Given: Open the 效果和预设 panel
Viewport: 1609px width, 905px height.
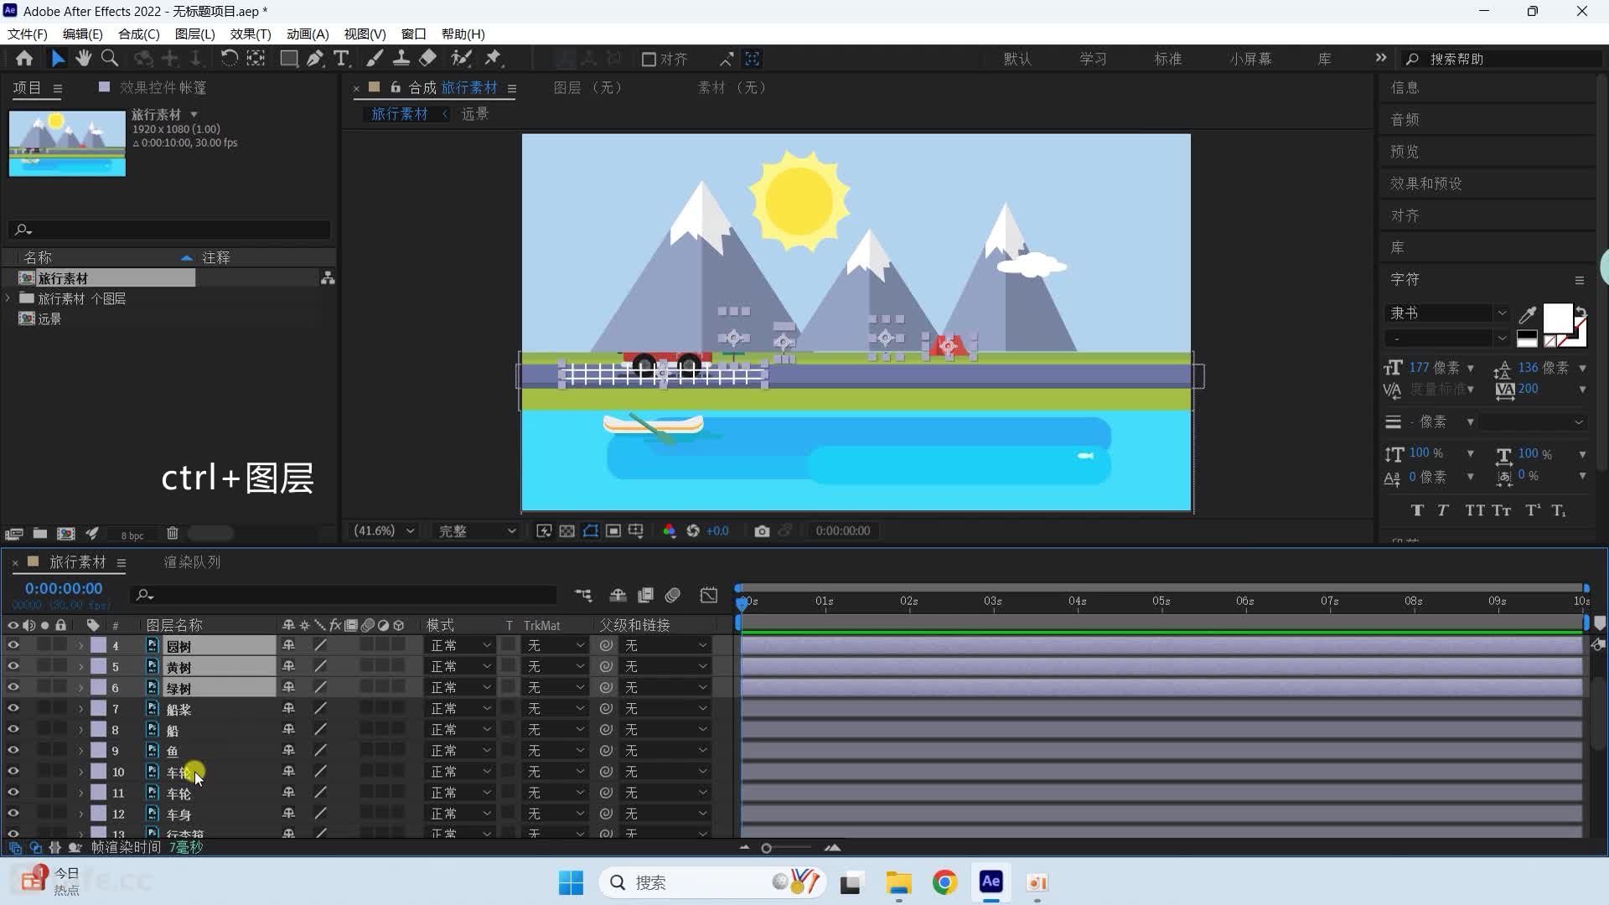Looking at the screenshot, I should point(1425,184).
